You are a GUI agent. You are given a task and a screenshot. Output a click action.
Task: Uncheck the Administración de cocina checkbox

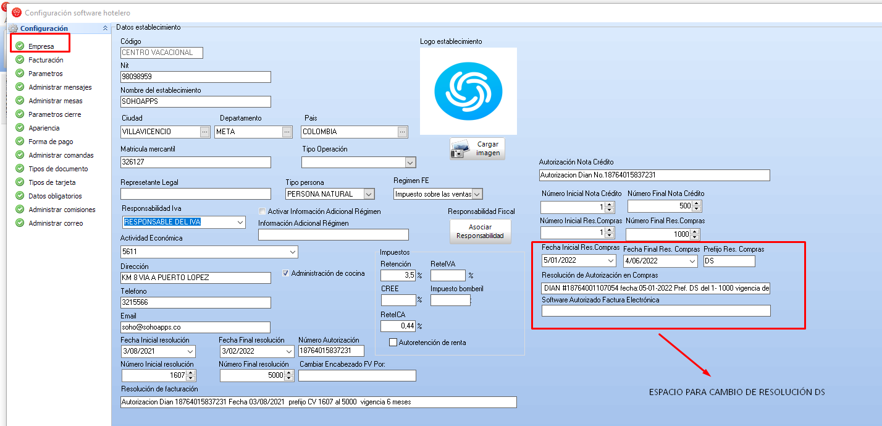click(285, 273)
